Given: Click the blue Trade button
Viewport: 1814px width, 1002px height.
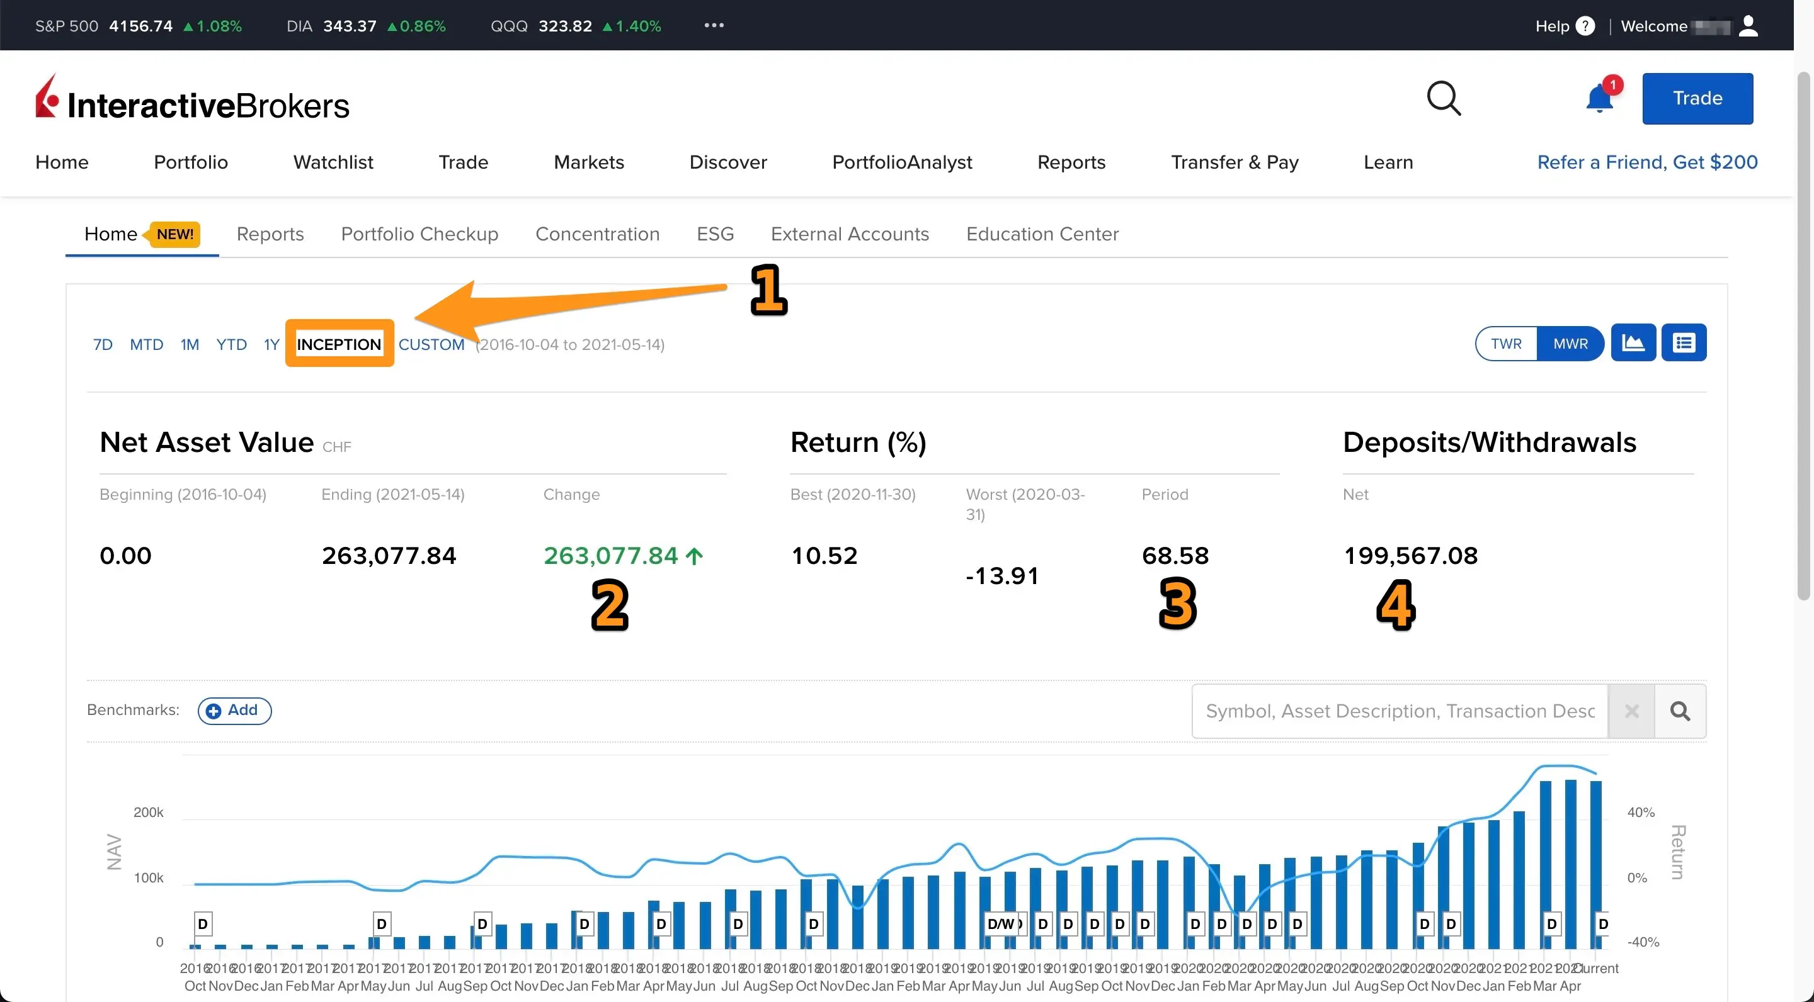Looking at the screenshot, I should [1697, 99].
